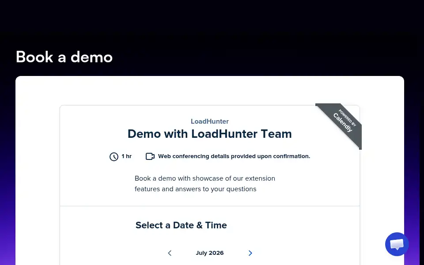Click the Book a demo page heading
The width and height of the screenshot is (424, 265).
64,57
